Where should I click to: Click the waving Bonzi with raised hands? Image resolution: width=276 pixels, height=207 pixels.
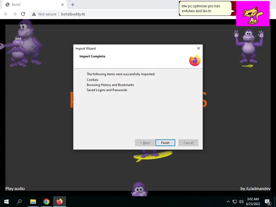click(248, 46)
